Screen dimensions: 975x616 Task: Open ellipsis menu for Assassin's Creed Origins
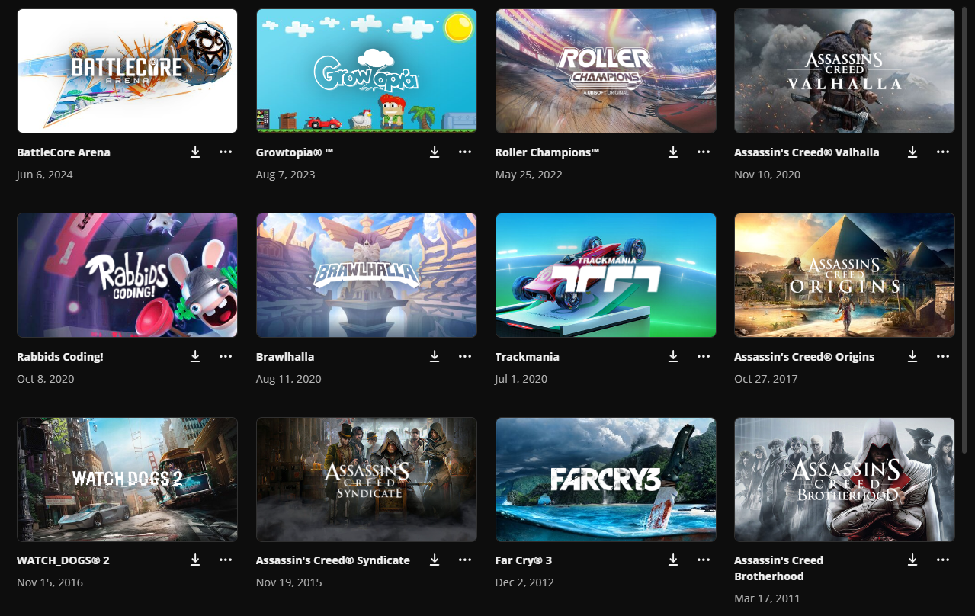point(943,356)
